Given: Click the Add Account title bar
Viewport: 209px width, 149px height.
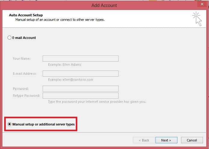Looking at the screenshot, I should [104, 5].
